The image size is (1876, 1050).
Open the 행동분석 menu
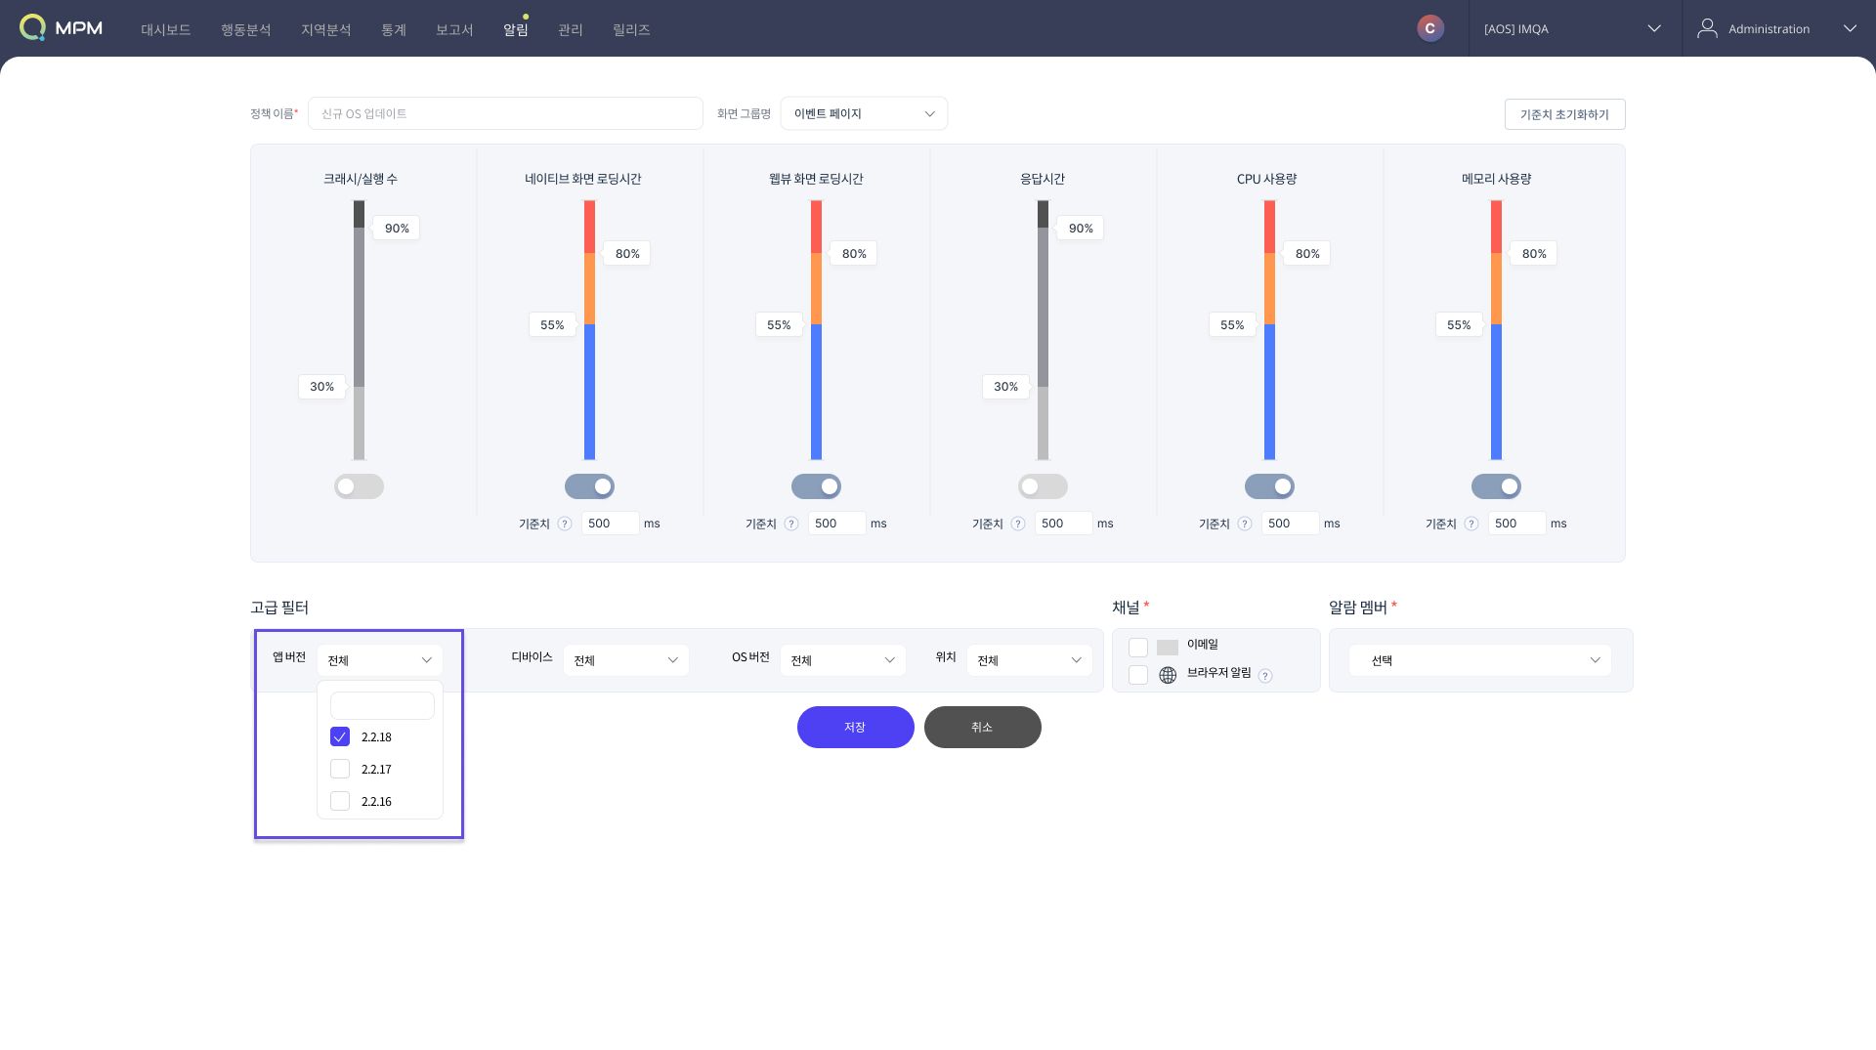pos(245,29)
